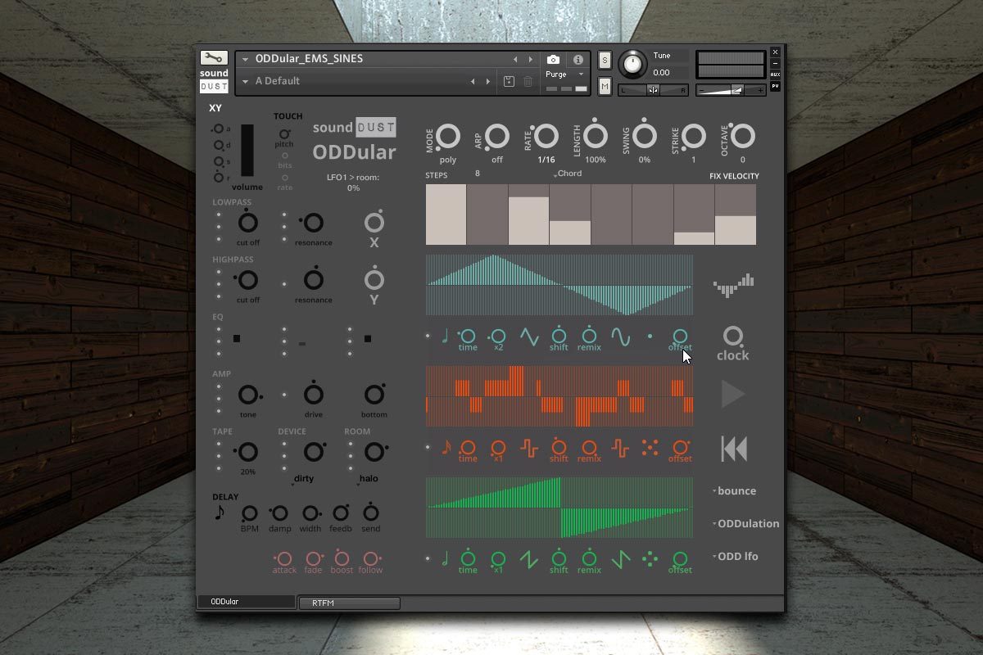
Task: Click the LOWPASS cut off knob
Action: pyautogui.click(x=247, y=222)
